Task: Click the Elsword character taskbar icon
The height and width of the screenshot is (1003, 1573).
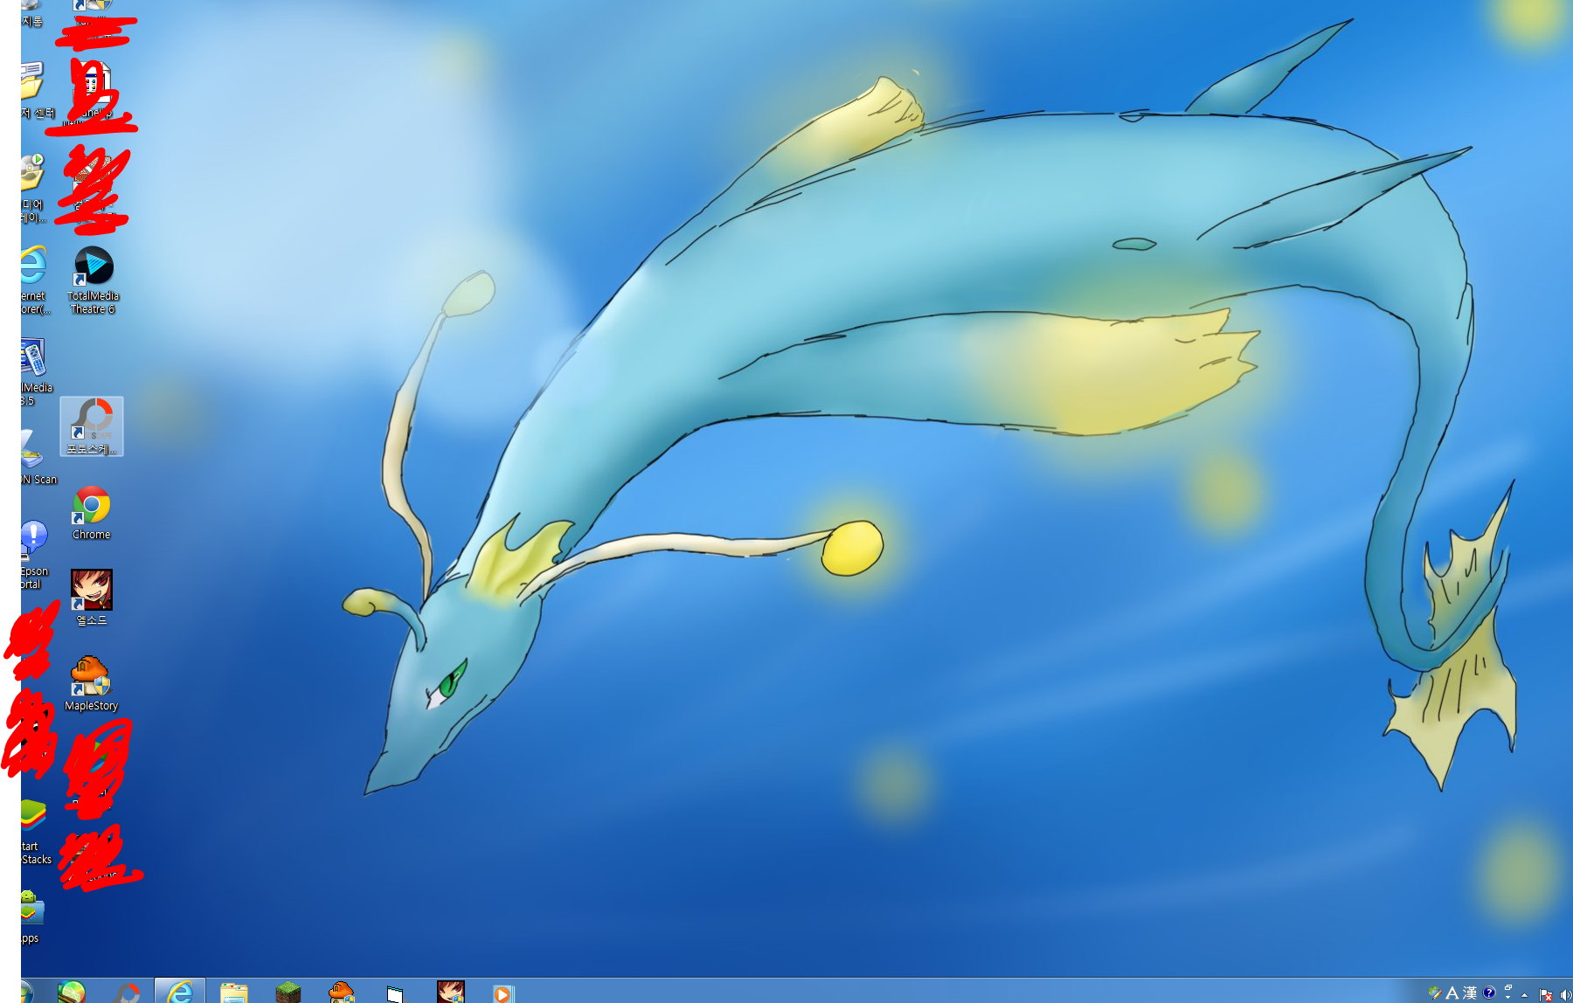Action: 450,993
